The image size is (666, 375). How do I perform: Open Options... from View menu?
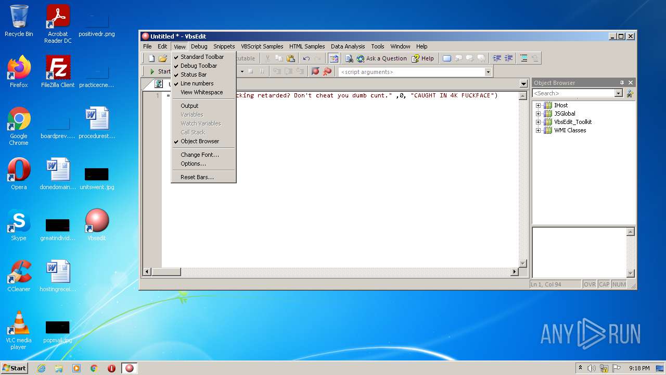[203, 164]
